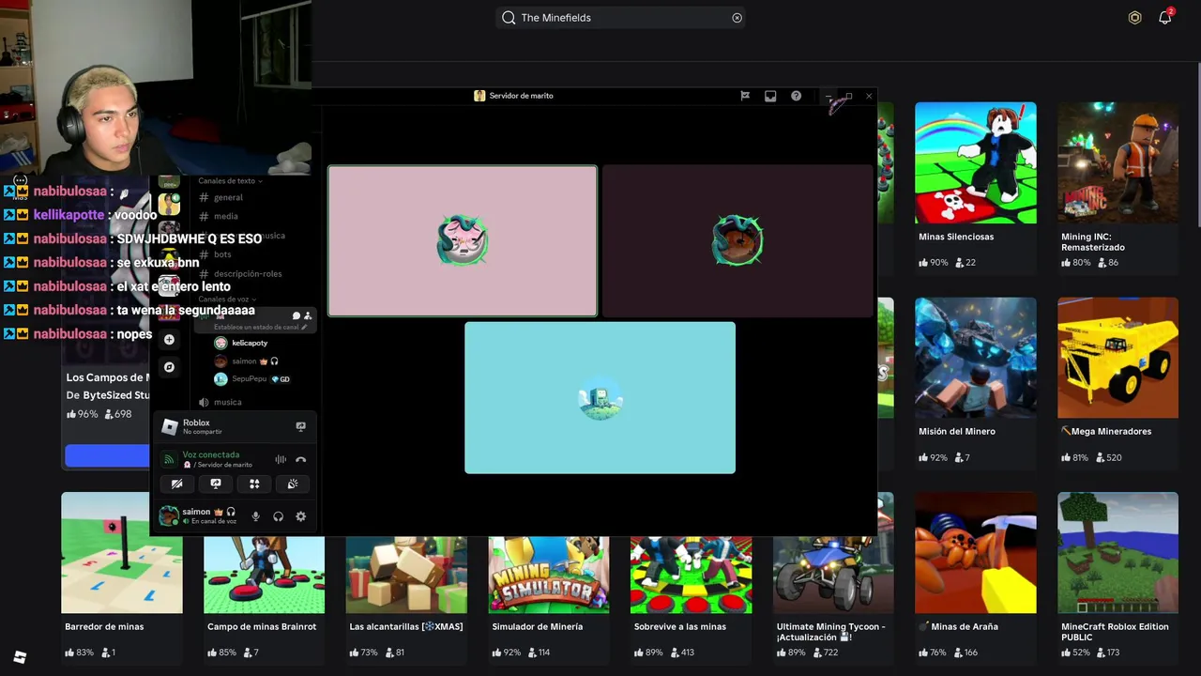Click the pink participant video tile

pyautogui.click(x=462, y=241)
